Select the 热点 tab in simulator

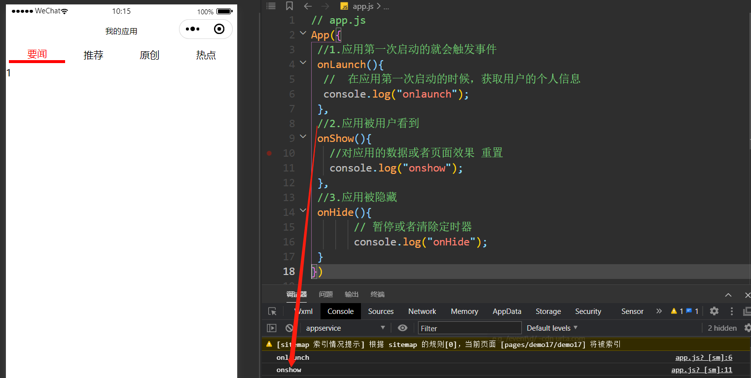(206, 55)
